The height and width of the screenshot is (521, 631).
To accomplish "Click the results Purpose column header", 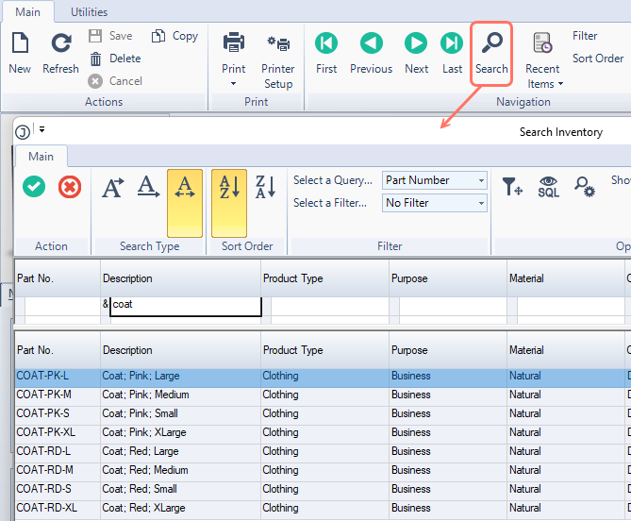I will tap(448, 350).
